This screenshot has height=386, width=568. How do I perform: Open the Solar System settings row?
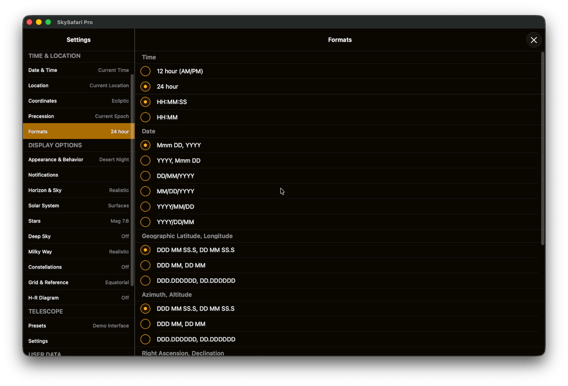tap(78, 206)
